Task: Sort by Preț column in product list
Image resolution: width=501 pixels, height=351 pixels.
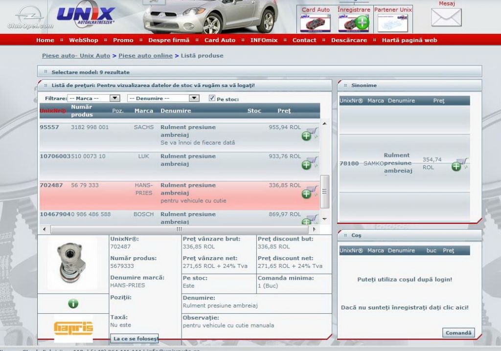Action: (x=284, y=111)
